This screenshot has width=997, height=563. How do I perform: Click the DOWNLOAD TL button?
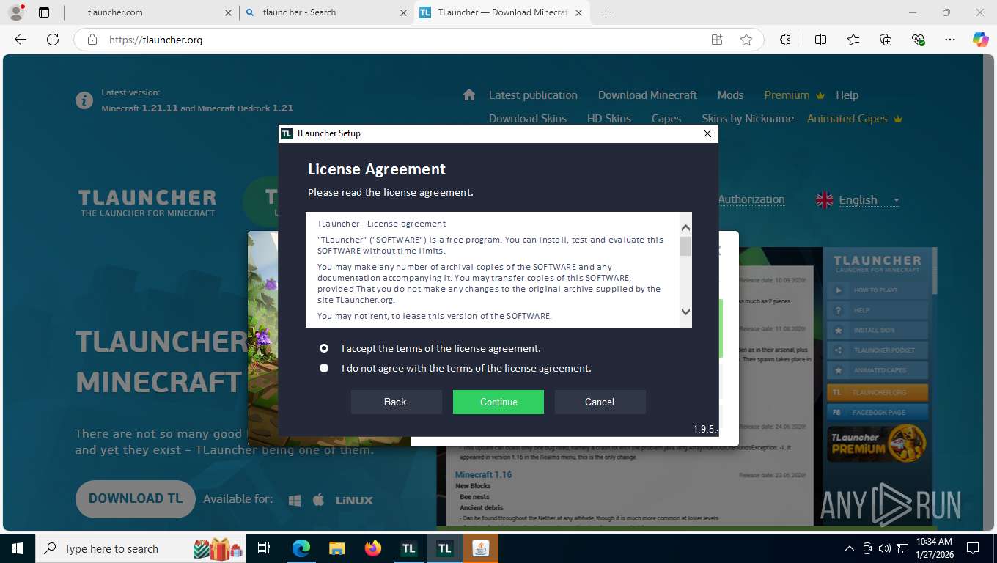click(136, 498)
